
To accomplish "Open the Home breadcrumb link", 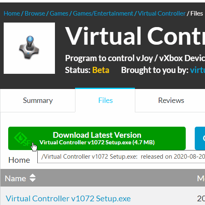I will click(12, 14).
